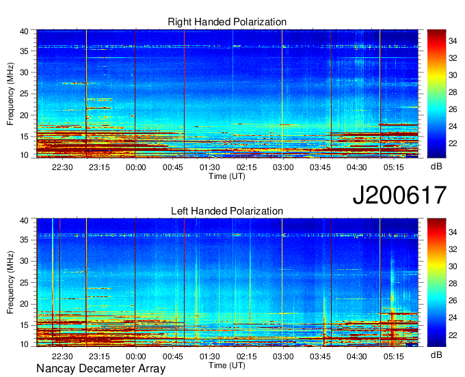This screenshot has height=377, width=465.
Task: Click the "Left Handed Polarization" plot title
Action: (x=227, y=211)
